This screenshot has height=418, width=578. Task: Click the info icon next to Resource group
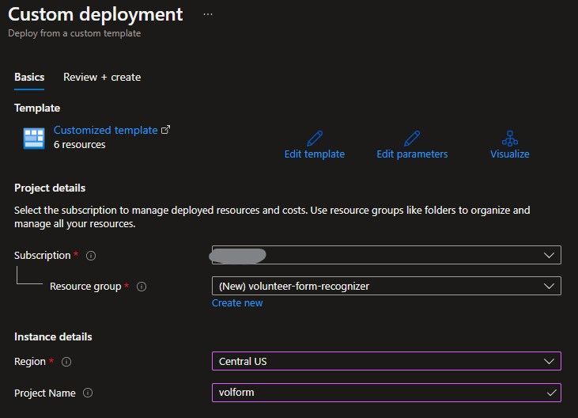[142, 287]
